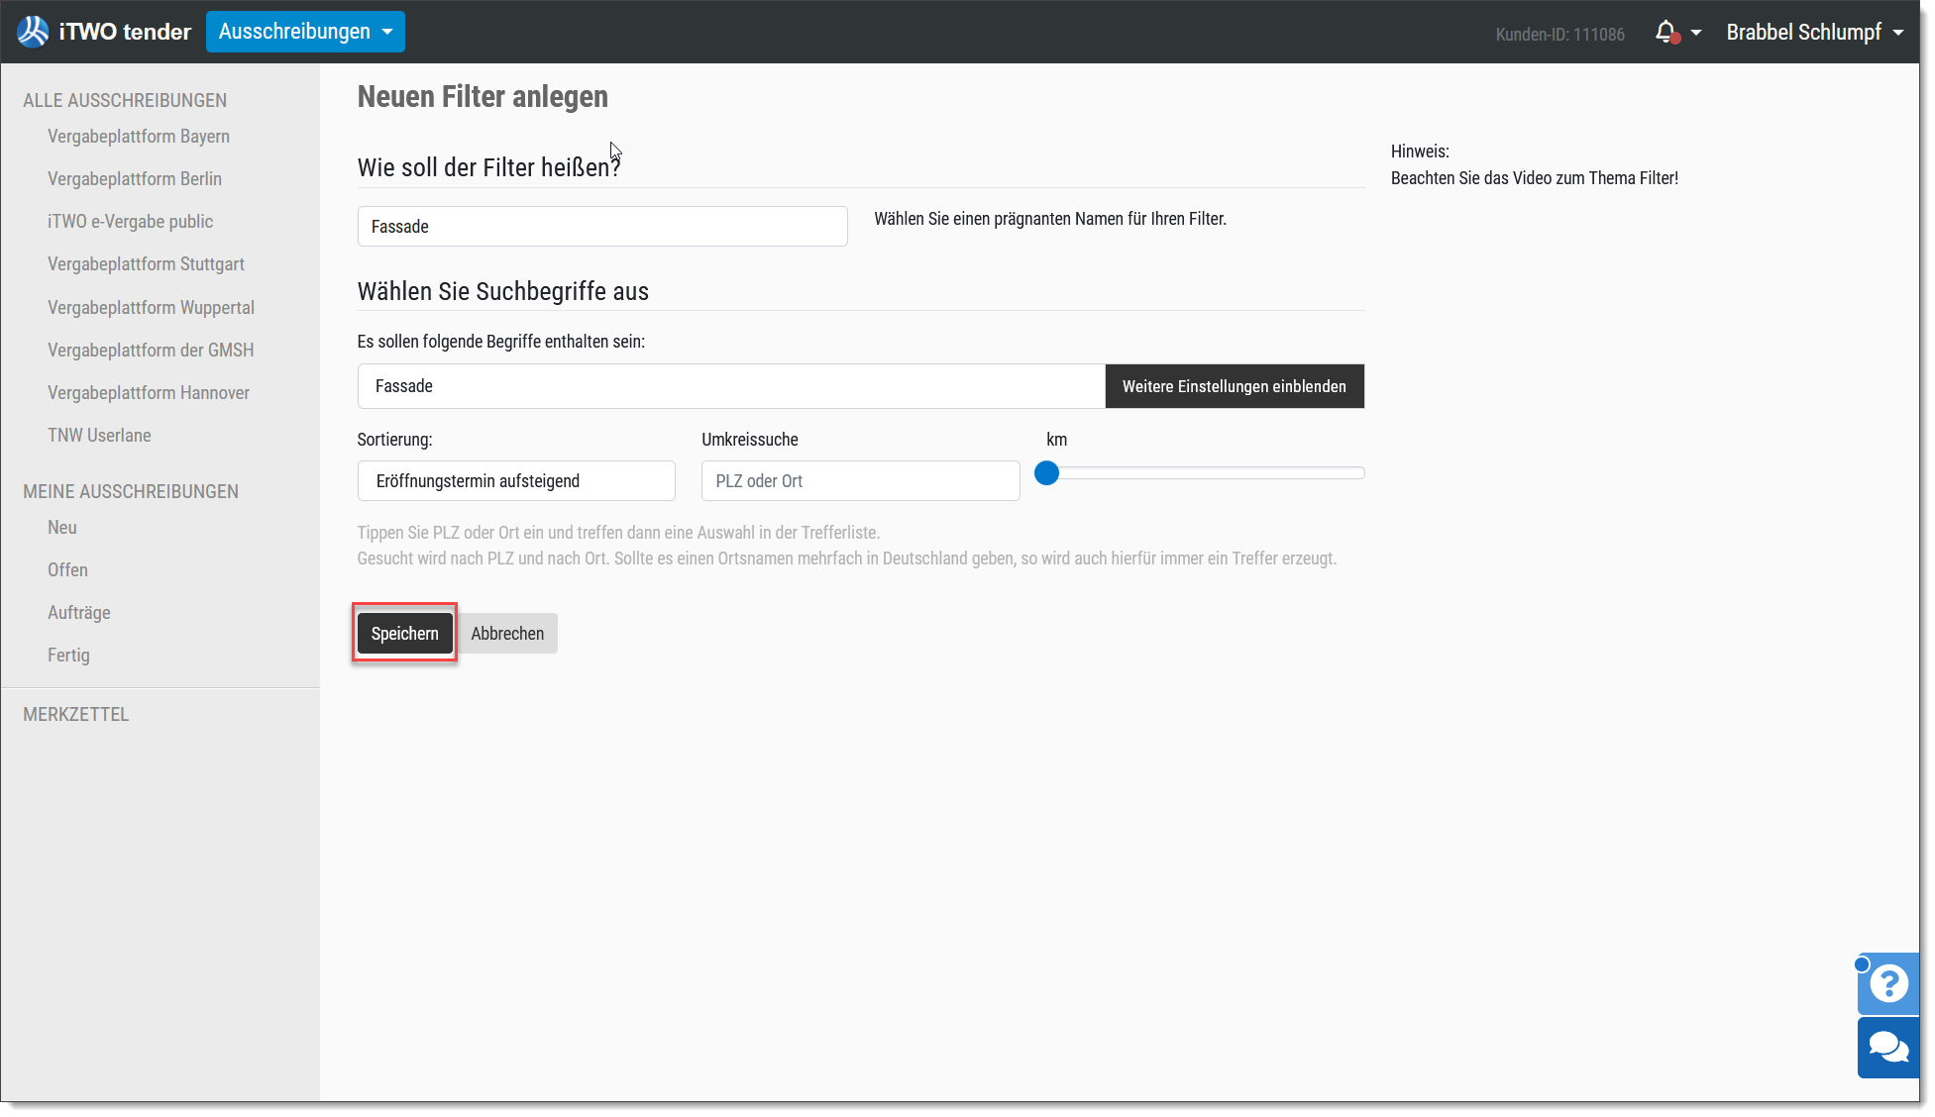
Task: Click the MEINE AUSSCHREIBUNGEN heading
Action: pyautogui.click(x=131, y=492)
